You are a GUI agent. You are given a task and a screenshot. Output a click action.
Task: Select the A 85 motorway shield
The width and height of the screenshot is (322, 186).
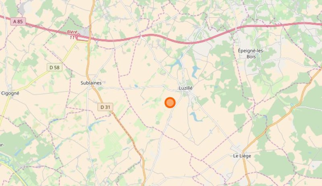[x=18, y=21]
